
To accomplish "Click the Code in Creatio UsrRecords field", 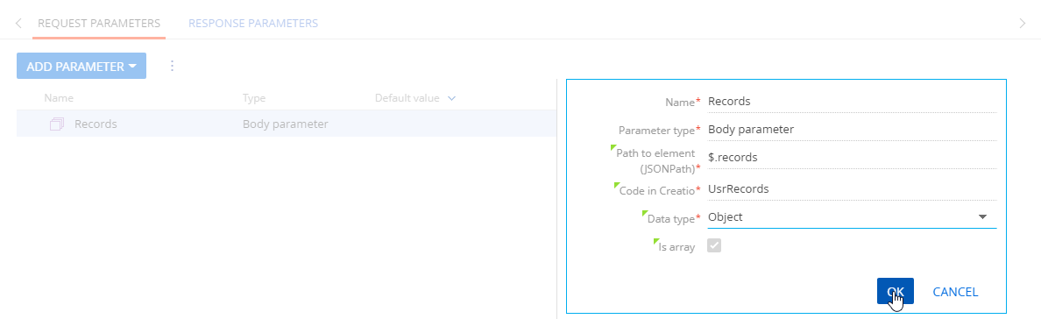I will click(852, 189).
